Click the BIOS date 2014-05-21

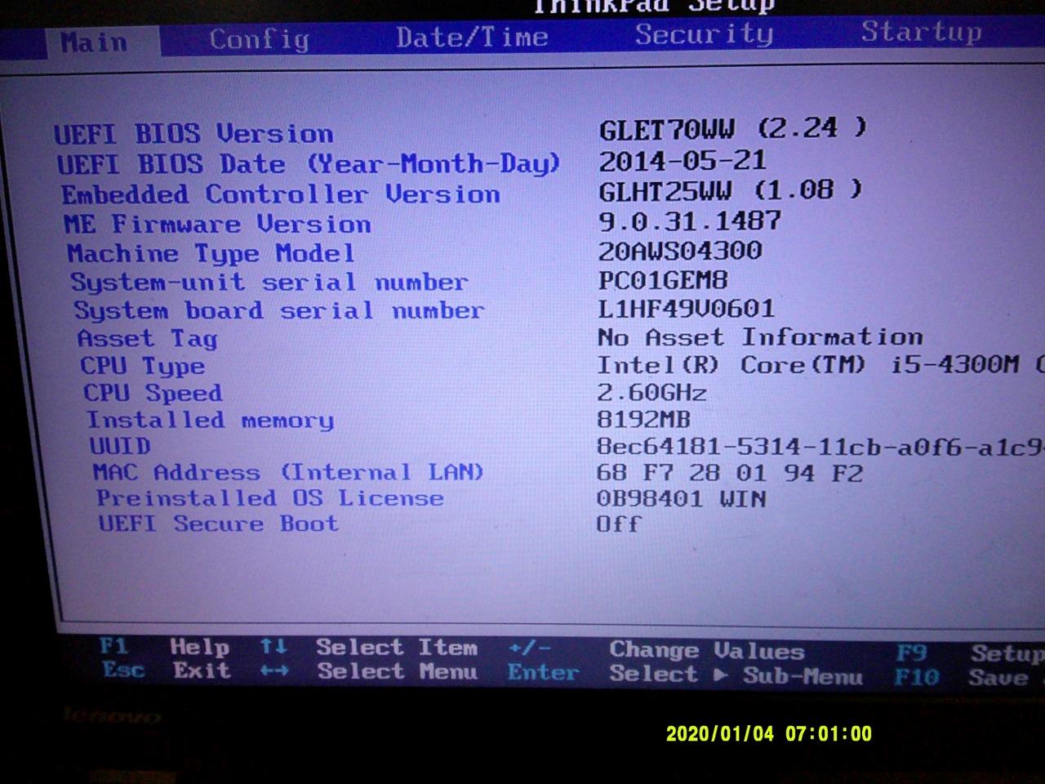[x=683, y=160]
